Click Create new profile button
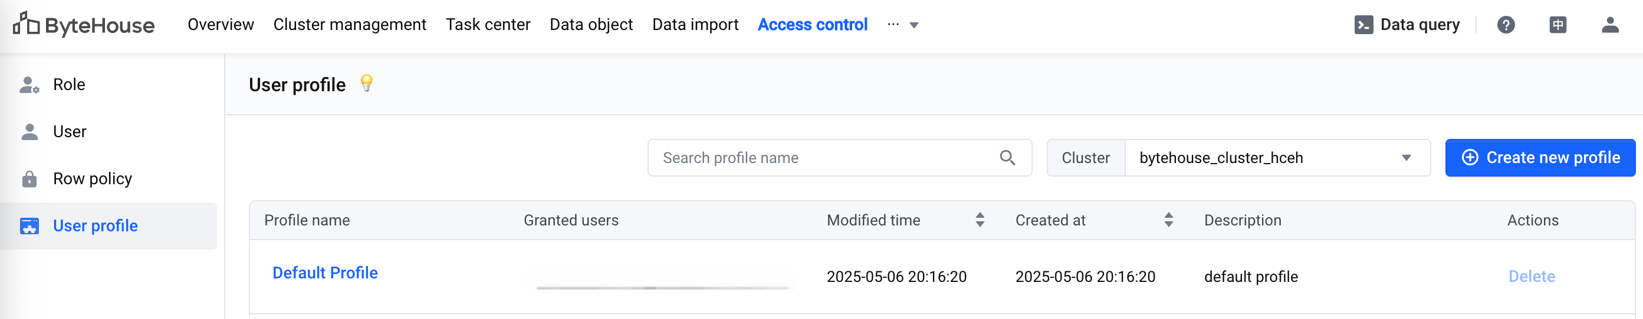 click(1540, 158)
